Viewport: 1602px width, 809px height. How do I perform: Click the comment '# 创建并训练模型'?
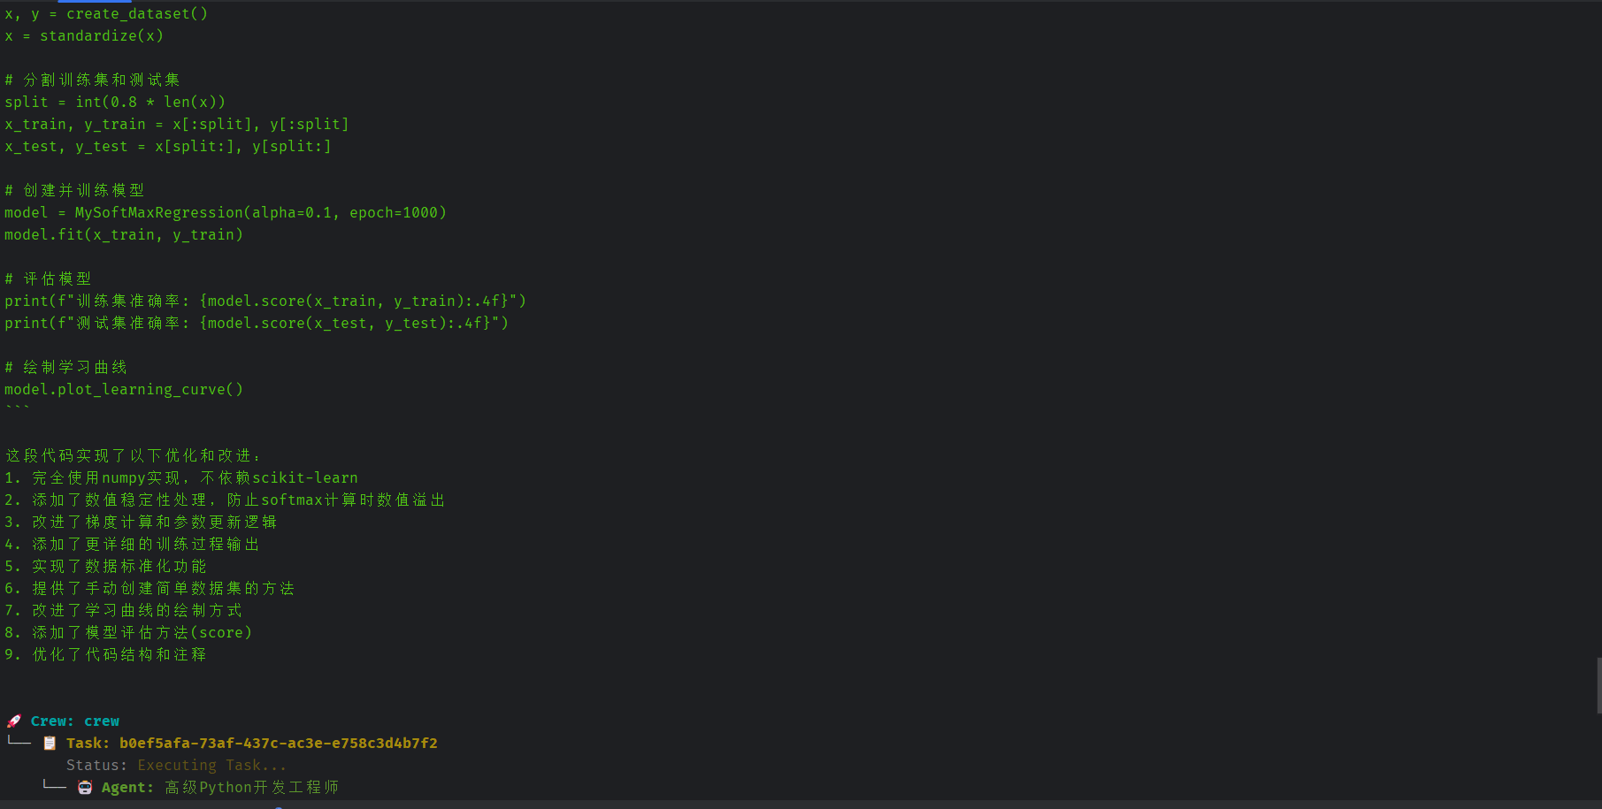74,191
